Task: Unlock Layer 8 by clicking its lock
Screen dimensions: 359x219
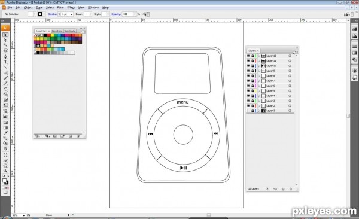Action: coord(252,76)
